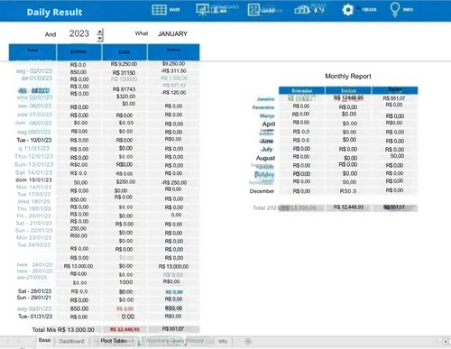The image size is (451, 349).
Task: Select the 'Sun - 22/01/23' date cell
Action: [33, 231]
